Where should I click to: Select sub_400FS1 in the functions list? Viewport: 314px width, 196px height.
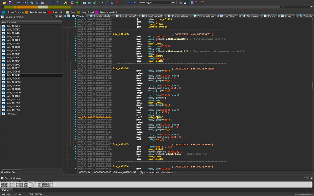click(13, 96)
